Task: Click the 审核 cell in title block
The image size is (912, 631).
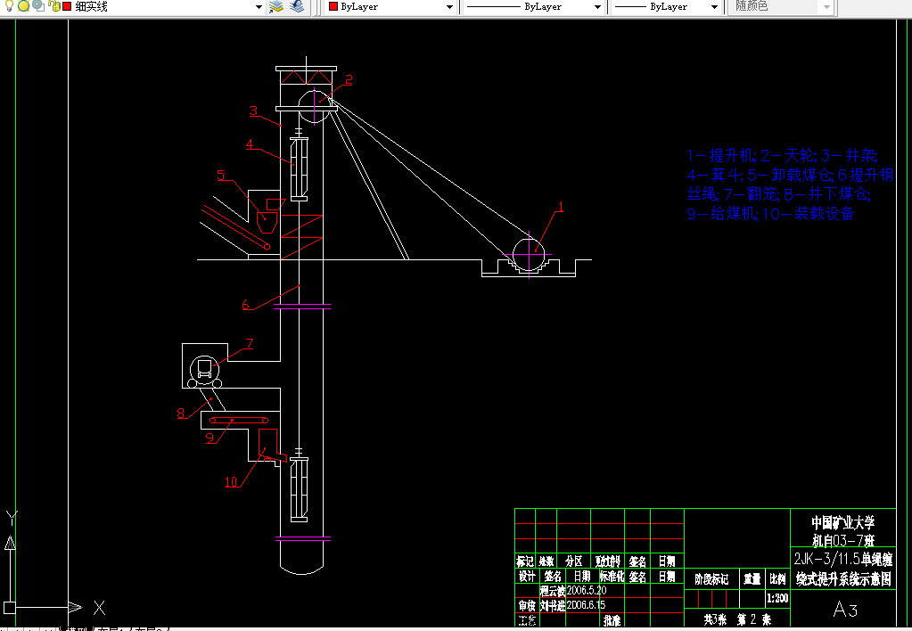Action: click(x=526, y=605)
